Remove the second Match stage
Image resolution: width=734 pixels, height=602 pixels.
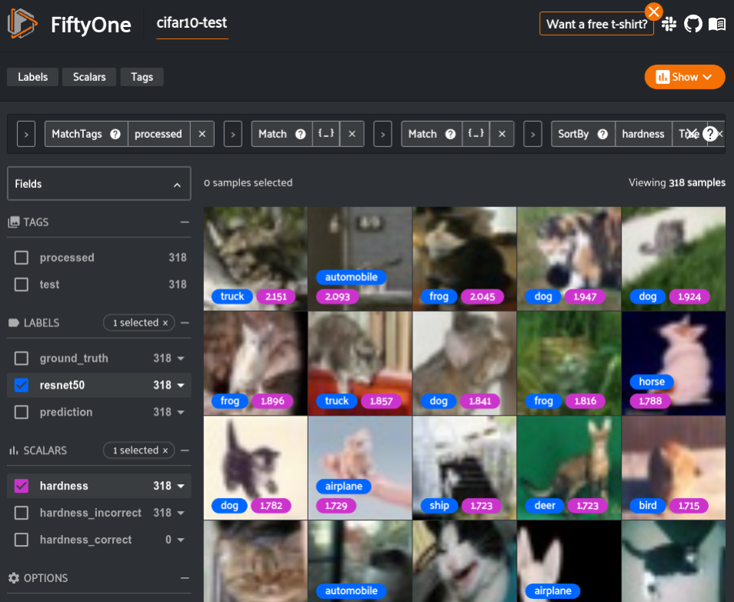point(502,134)
